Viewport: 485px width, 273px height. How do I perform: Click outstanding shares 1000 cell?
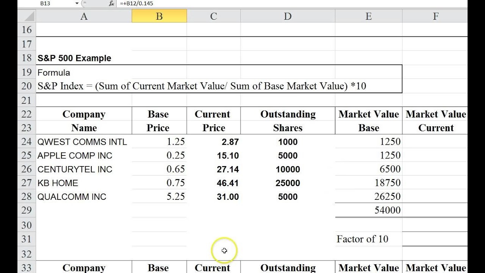pyautogui.click(x=288, y=142)
